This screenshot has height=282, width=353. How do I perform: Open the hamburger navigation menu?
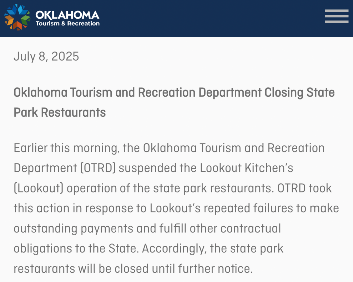pyautogui.click(x=337, y=16)
